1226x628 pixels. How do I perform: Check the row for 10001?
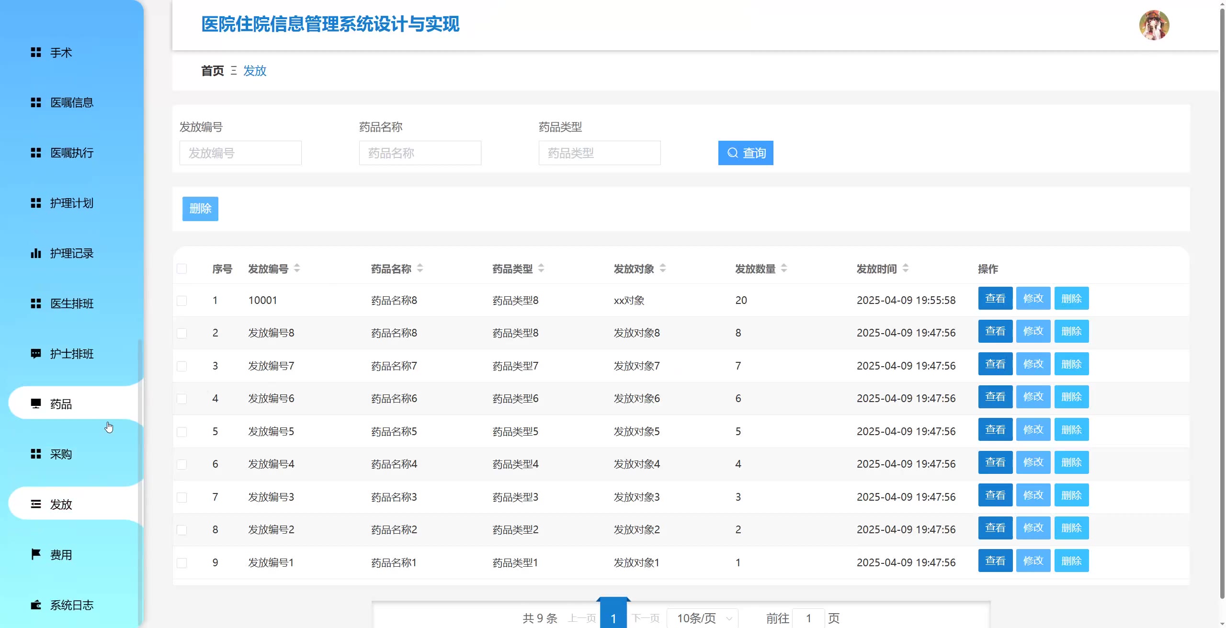coord(182,301)
